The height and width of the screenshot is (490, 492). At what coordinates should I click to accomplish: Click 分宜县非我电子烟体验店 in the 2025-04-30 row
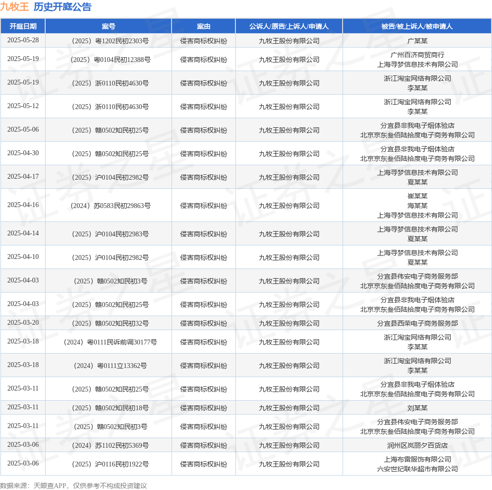click(418, 149)
